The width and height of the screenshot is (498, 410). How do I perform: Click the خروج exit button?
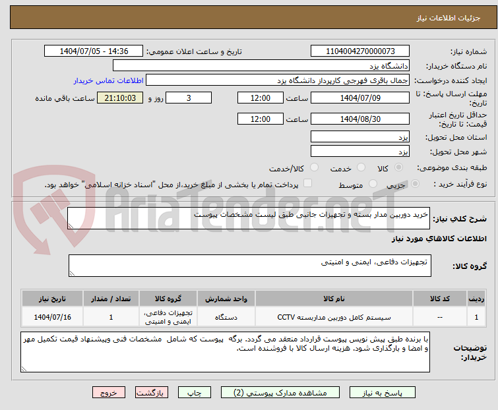[x=109, y=393]
